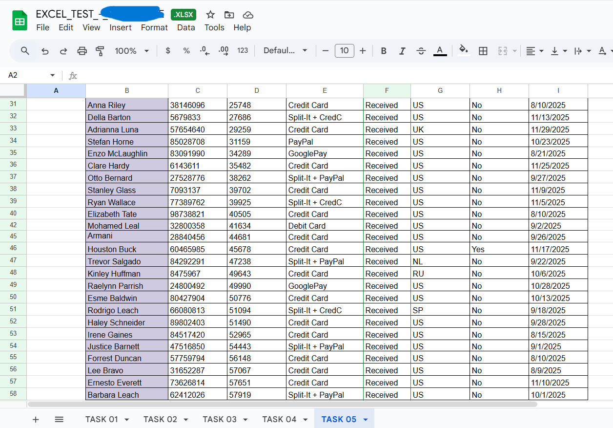Click the font size field
This screenshot has width=613, height=428.
coord(344,51)
